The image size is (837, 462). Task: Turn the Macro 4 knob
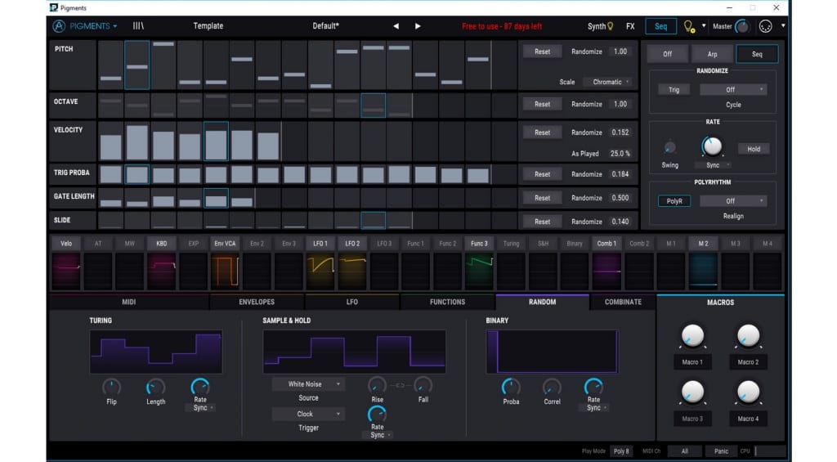click(748, 392)
